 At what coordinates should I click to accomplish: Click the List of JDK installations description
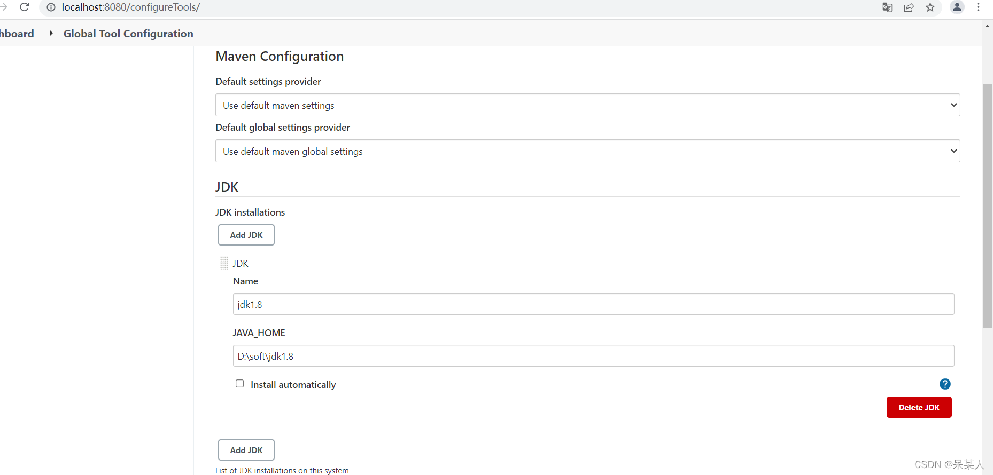coord(282,470)
